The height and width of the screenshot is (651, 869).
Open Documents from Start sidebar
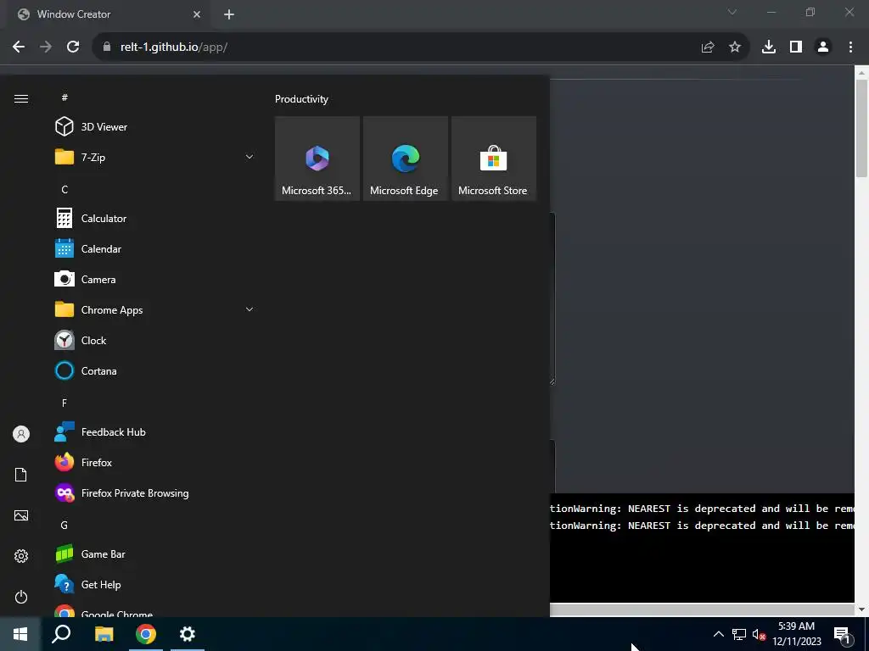21,475
